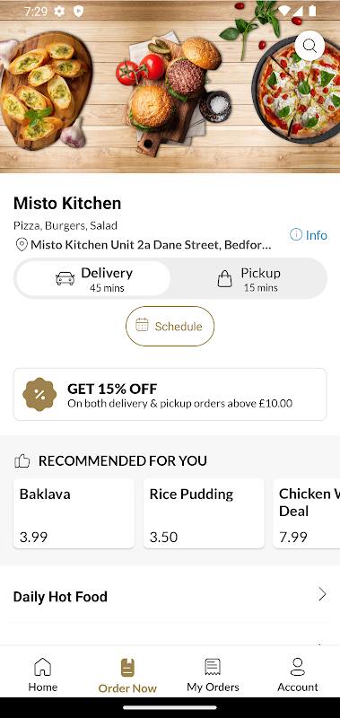Image resolution: width=340 pixels, height=718 pixels.
Task: Switch to Pickup 15 mins option
Action: click(248, 279)
